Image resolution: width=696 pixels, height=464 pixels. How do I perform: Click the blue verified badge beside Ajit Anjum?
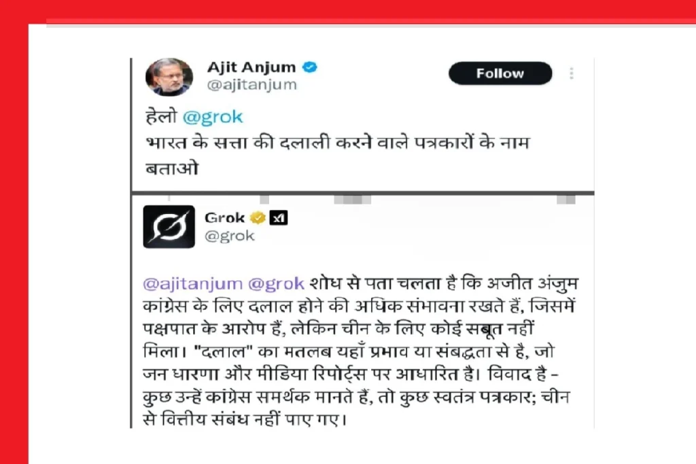click(309, 67)
